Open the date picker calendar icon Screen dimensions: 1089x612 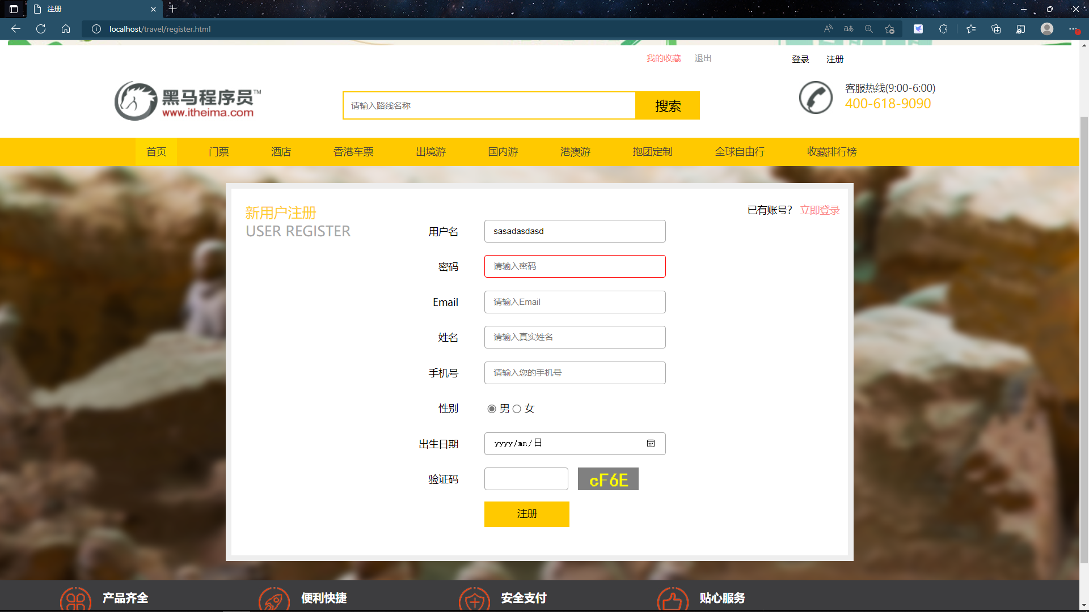tap(651, 444)
